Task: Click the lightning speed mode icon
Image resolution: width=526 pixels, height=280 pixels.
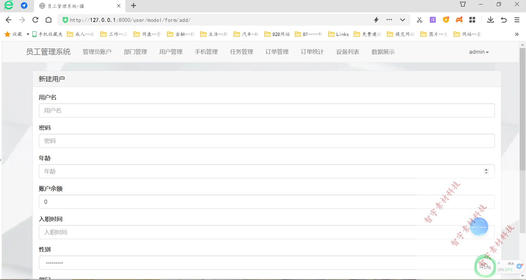Action: (x=376, y=20)
